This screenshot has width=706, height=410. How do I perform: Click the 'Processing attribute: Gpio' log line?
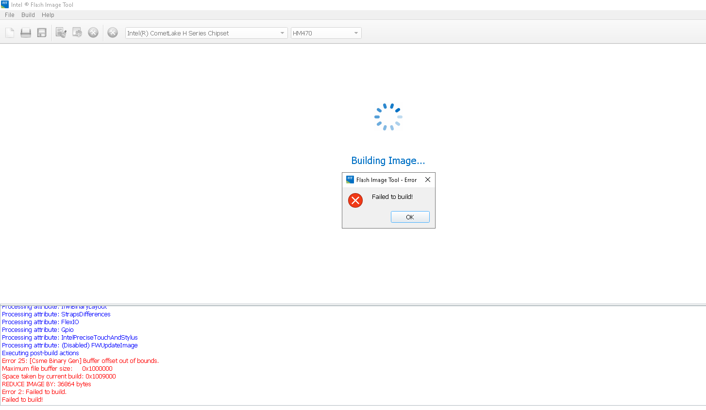[38, 330]
